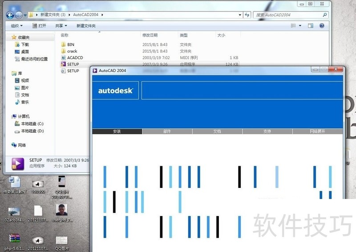Switch to the 文档 tab
This screenshot has width=356, height=252.
point(217,131)
